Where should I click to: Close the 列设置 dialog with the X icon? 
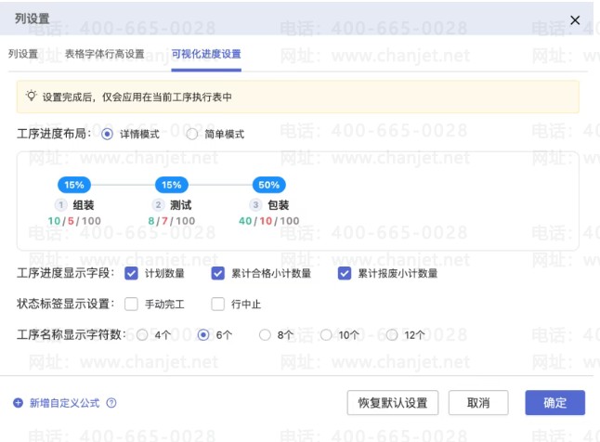[575, 20]
